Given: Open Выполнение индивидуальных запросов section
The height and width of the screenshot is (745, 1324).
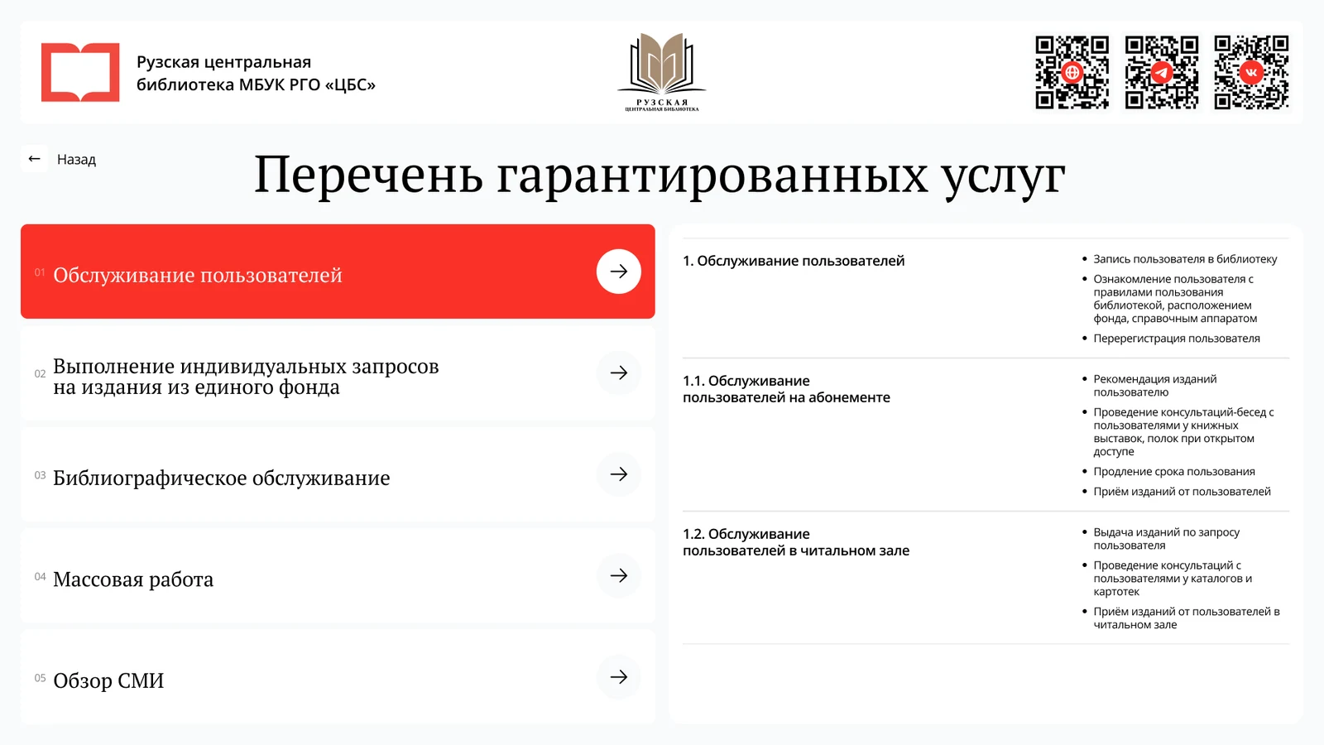Looking at the screenshot, I should click(338, 373).
